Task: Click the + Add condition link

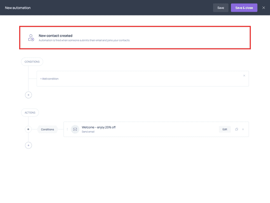Action: tap(49, 79)
